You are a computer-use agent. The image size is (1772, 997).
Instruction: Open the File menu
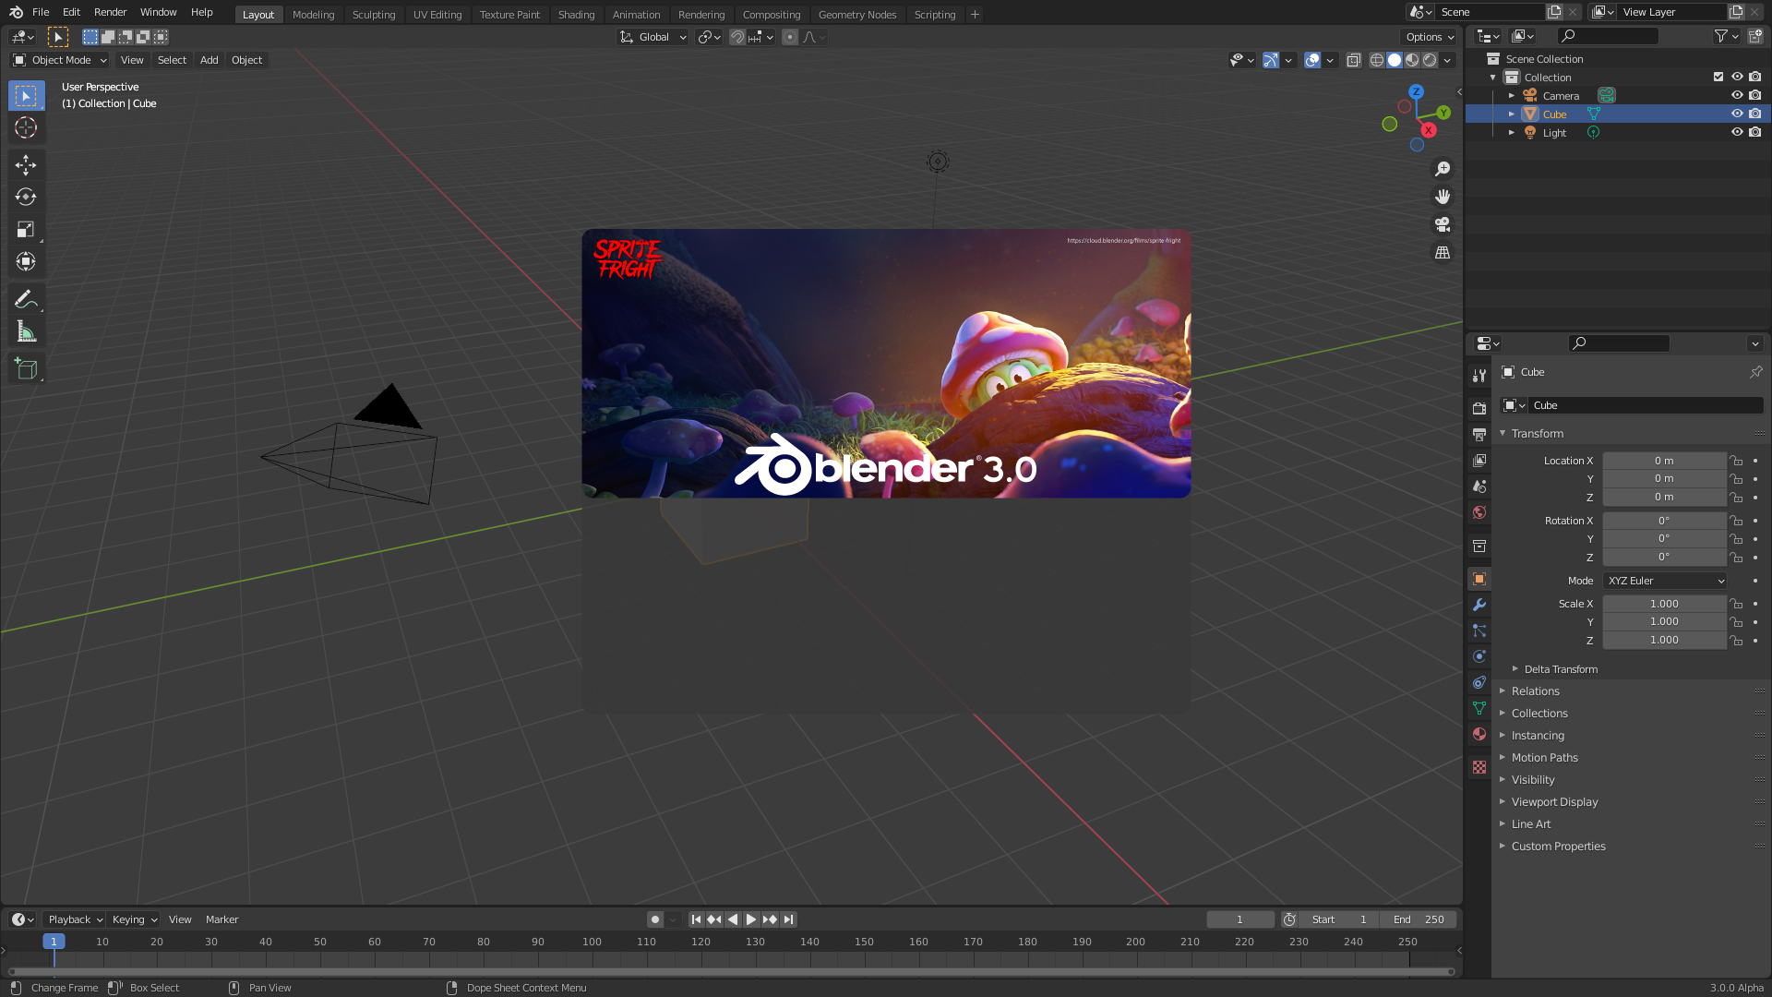[41, 12]
